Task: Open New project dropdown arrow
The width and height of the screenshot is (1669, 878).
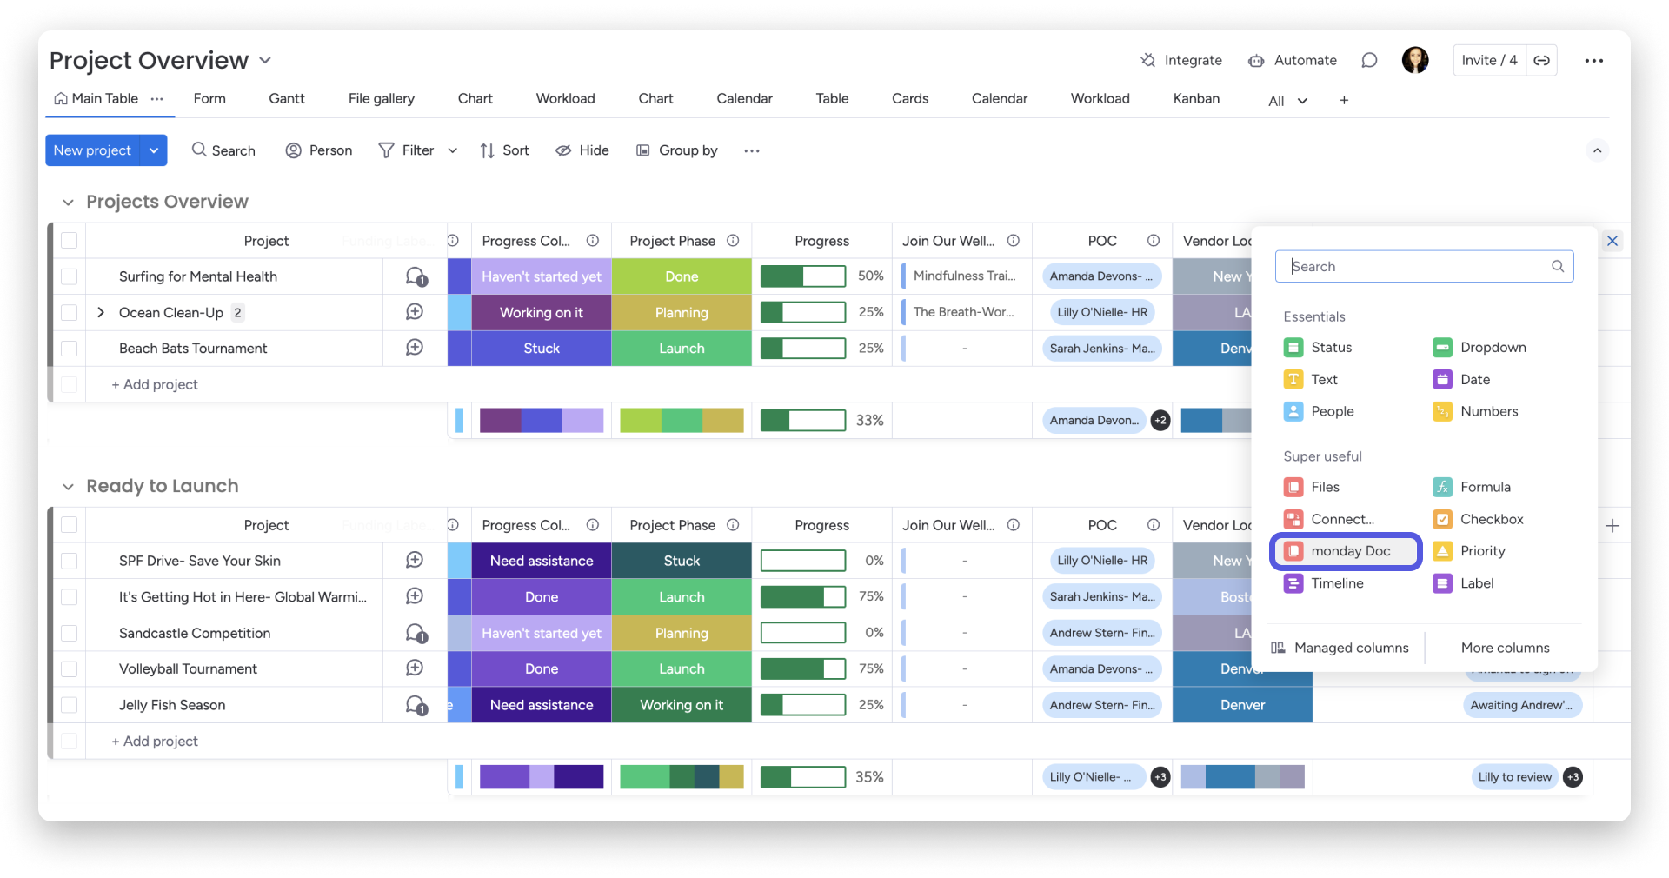Action: [x=154, y=150]
